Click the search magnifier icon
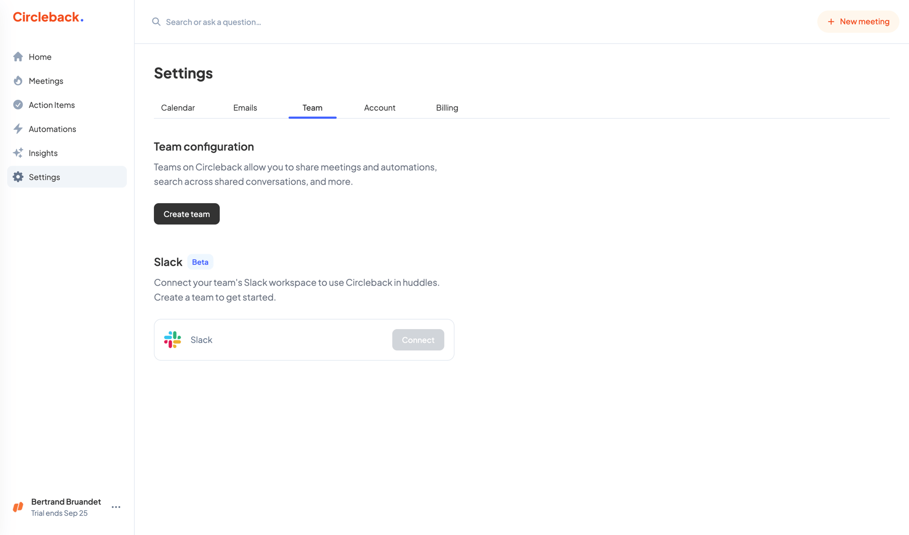The width and height of the screenshot is (909, 535). 156,22
